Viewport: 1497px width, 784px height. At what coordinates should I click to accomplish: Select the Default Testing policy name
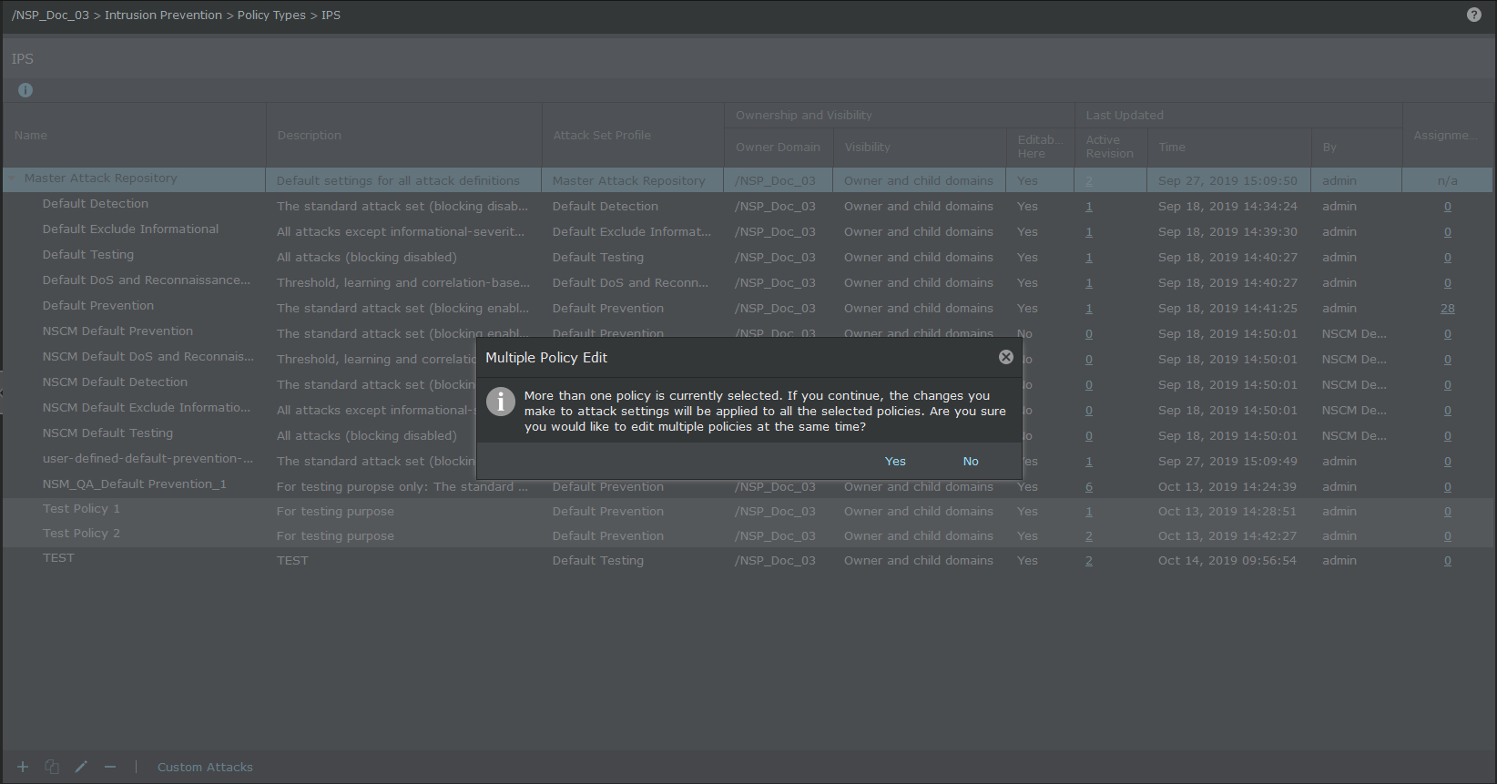pyautogui.click(x=88, y=255)
